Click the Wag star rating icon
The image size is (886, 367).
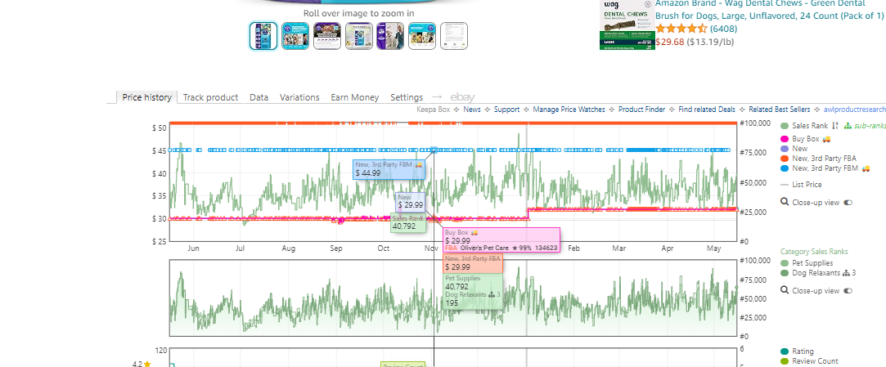(681, 29)
